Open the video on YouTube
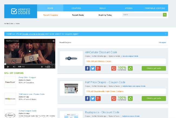The image size is (176, 118). click(47, 67)
